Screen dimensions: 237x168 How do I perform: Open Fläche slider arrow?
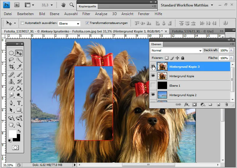[x=231, y=58]
